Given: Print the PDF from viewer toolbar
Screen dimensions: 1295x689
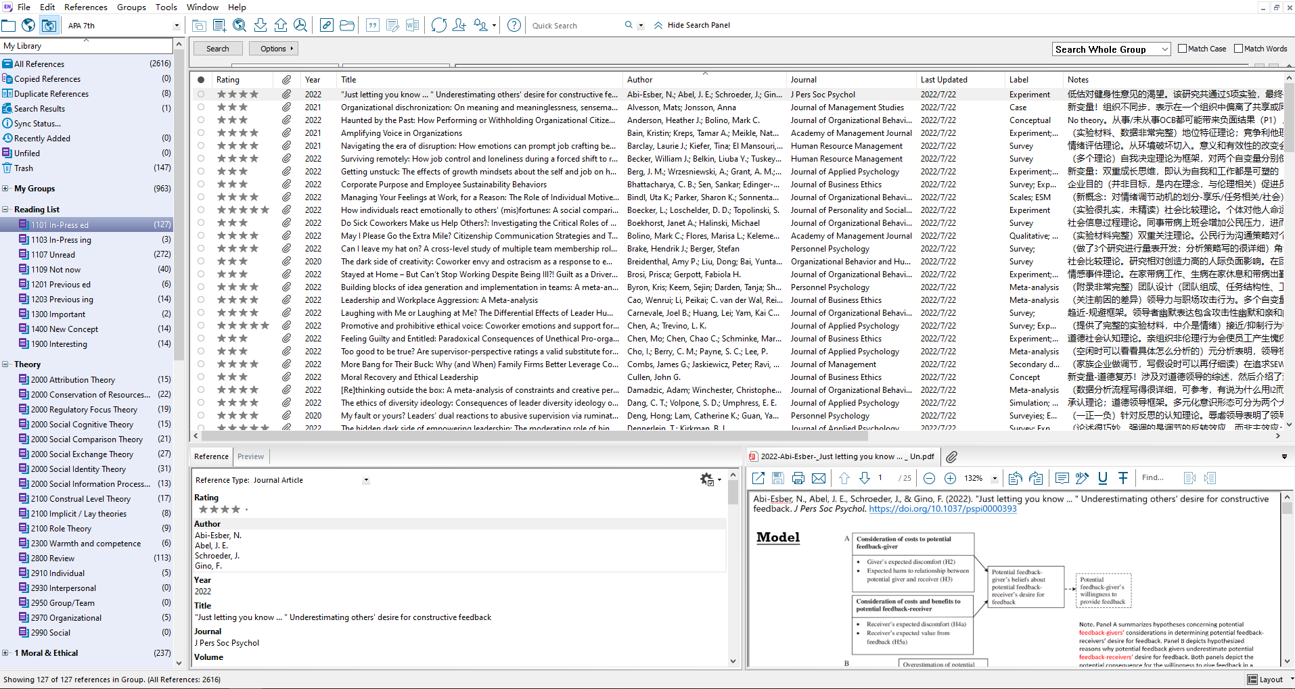Looking at the screenshot, I should coord(798,478).
